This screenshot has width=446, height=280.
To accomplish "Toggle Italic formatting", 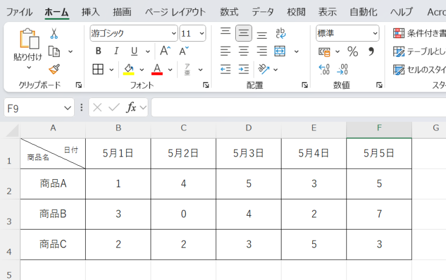I will pos(116,51).
